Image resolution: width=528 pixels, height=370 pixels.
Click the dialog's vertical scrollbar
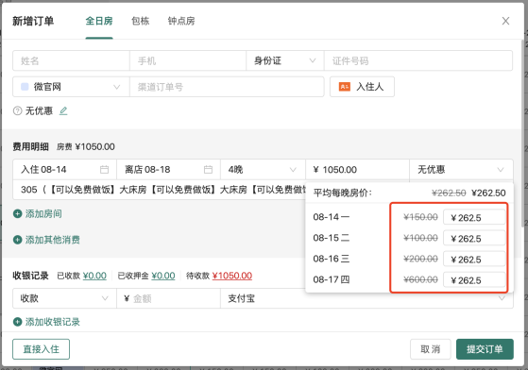pos(522,133)
